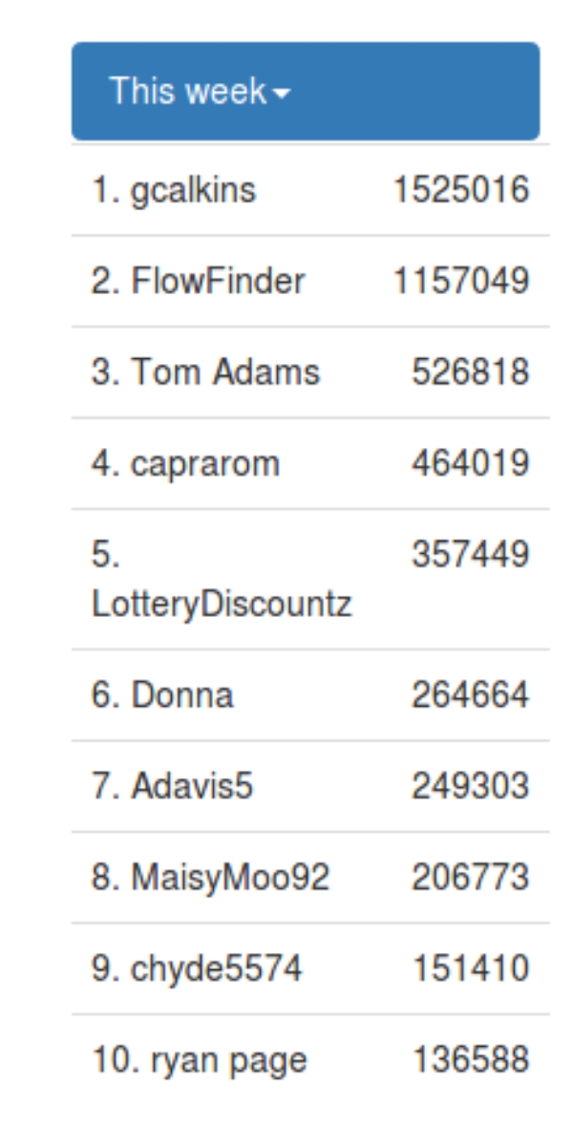Click the 526818 score
This screenshot has width=572, height=1146.
click(471, 372)
